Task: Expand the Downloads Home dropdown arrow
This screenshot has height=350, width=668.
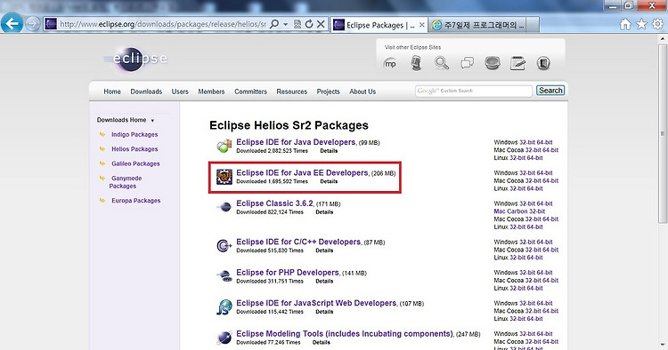Action: point(152,121)
